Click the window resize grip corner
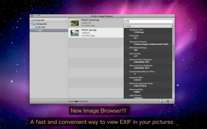 point(173,102)
